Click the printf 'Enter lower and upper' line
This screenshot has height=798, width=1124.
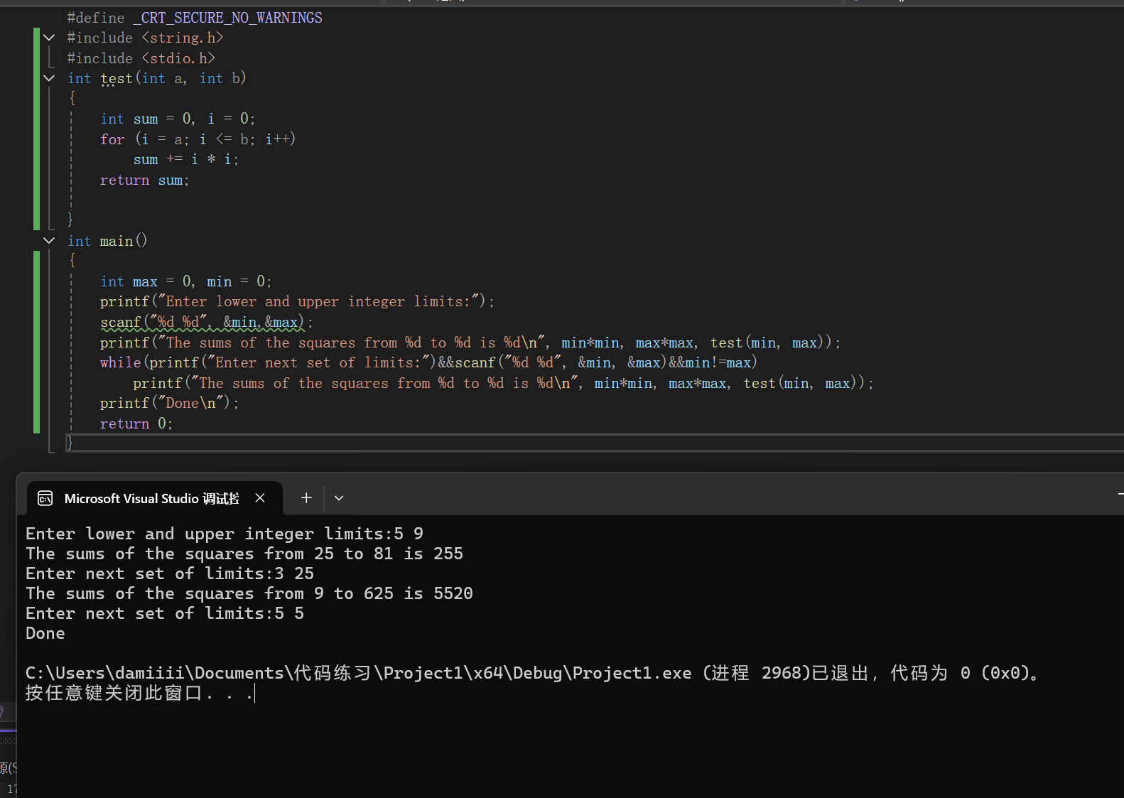coord(297,301)
